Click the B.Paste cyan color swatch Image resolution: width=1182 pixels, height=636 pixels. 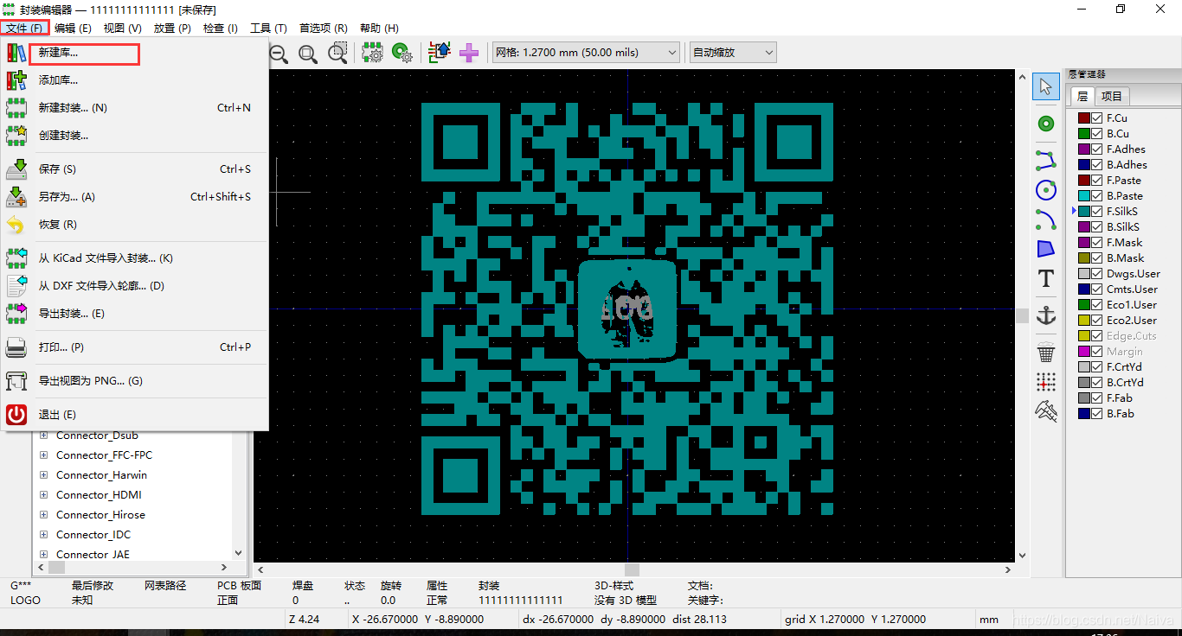1083,196
